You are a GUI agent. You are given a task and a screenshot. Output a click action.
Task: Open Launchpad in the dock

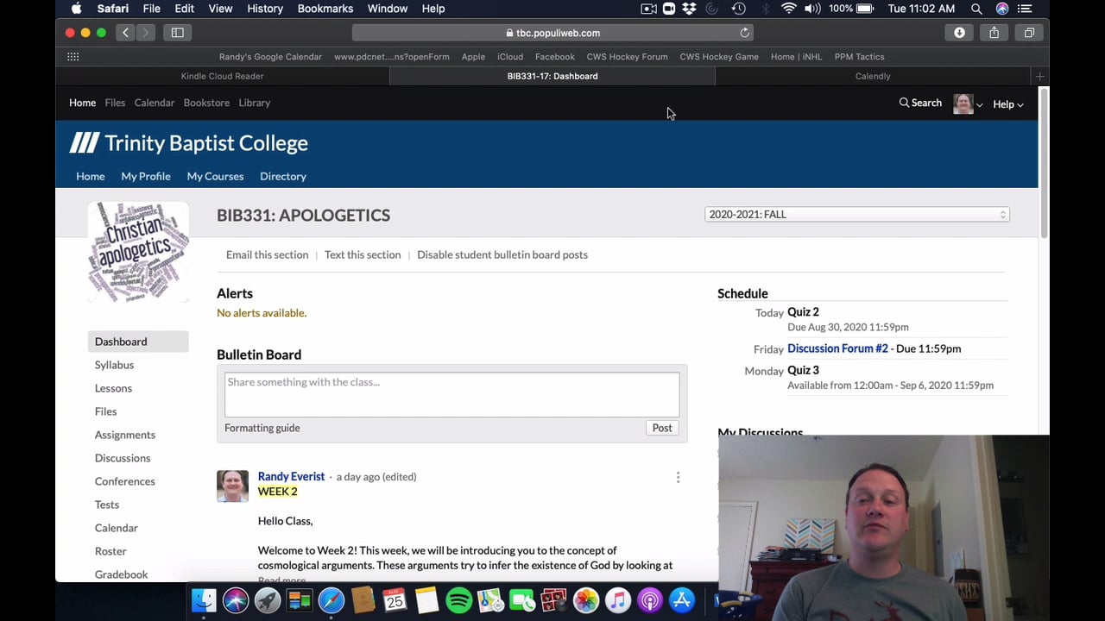click(x=268, y=599)
